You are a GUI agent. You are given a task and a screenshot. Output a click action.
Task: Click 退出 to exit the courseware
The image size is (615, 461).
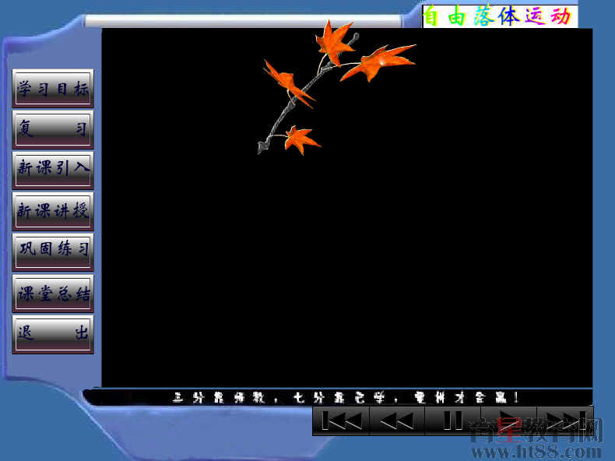53,335
